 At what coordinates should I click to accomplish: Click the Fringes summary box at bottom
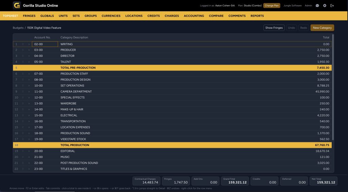176,181
